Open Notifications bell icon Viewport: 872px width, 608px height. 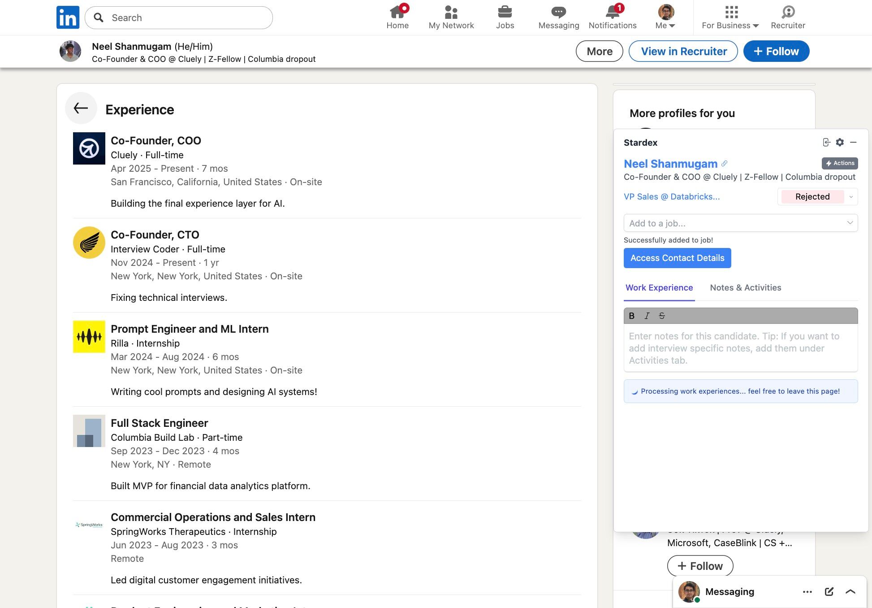[x=613, y=12]
